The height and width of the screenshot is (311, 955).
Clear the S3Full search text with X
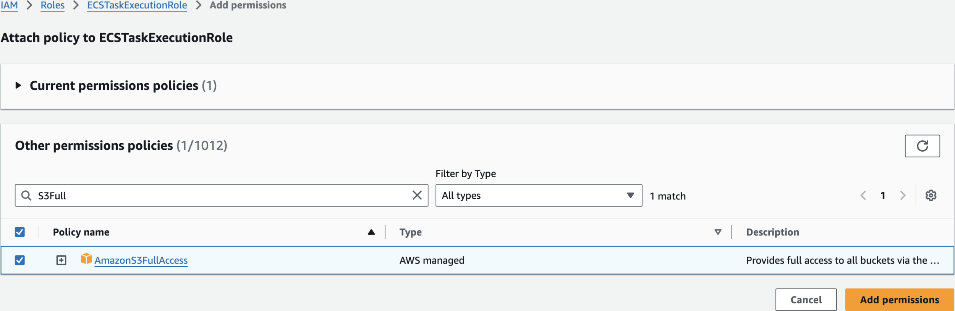(x=417, y=195)
